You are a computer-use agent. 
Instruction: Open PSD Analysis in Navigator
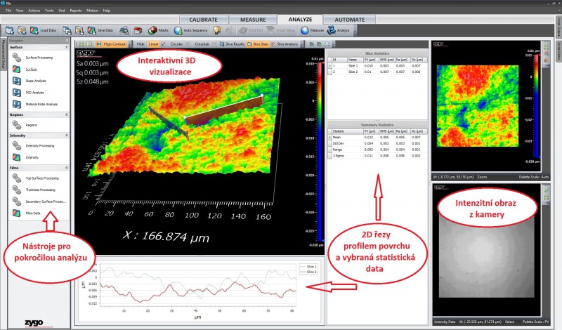34,93
